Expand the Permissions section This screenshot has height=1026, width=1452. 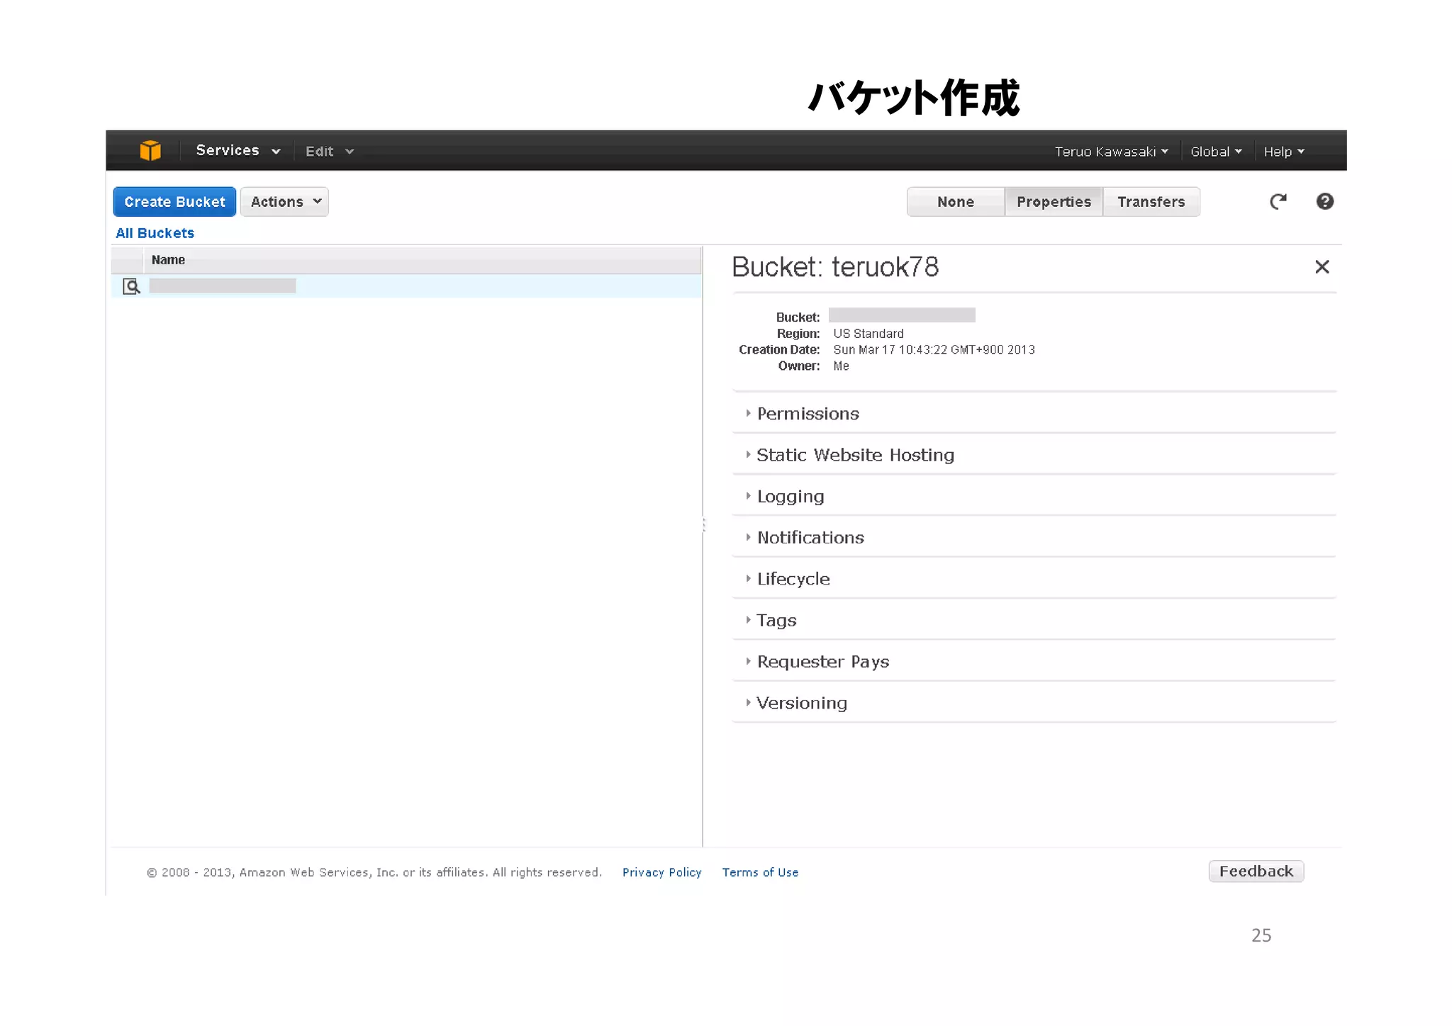coord(1034,414)
